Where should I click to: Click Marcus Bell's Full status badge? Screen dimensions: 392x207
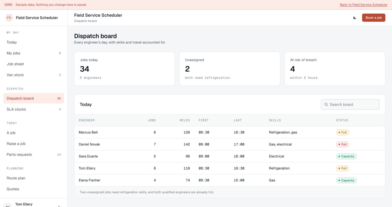click(343, 132)
